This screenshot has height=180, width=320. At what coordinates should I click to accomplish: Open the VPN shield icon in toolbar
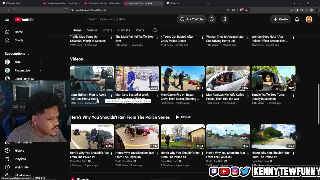[x=311, y=10]
